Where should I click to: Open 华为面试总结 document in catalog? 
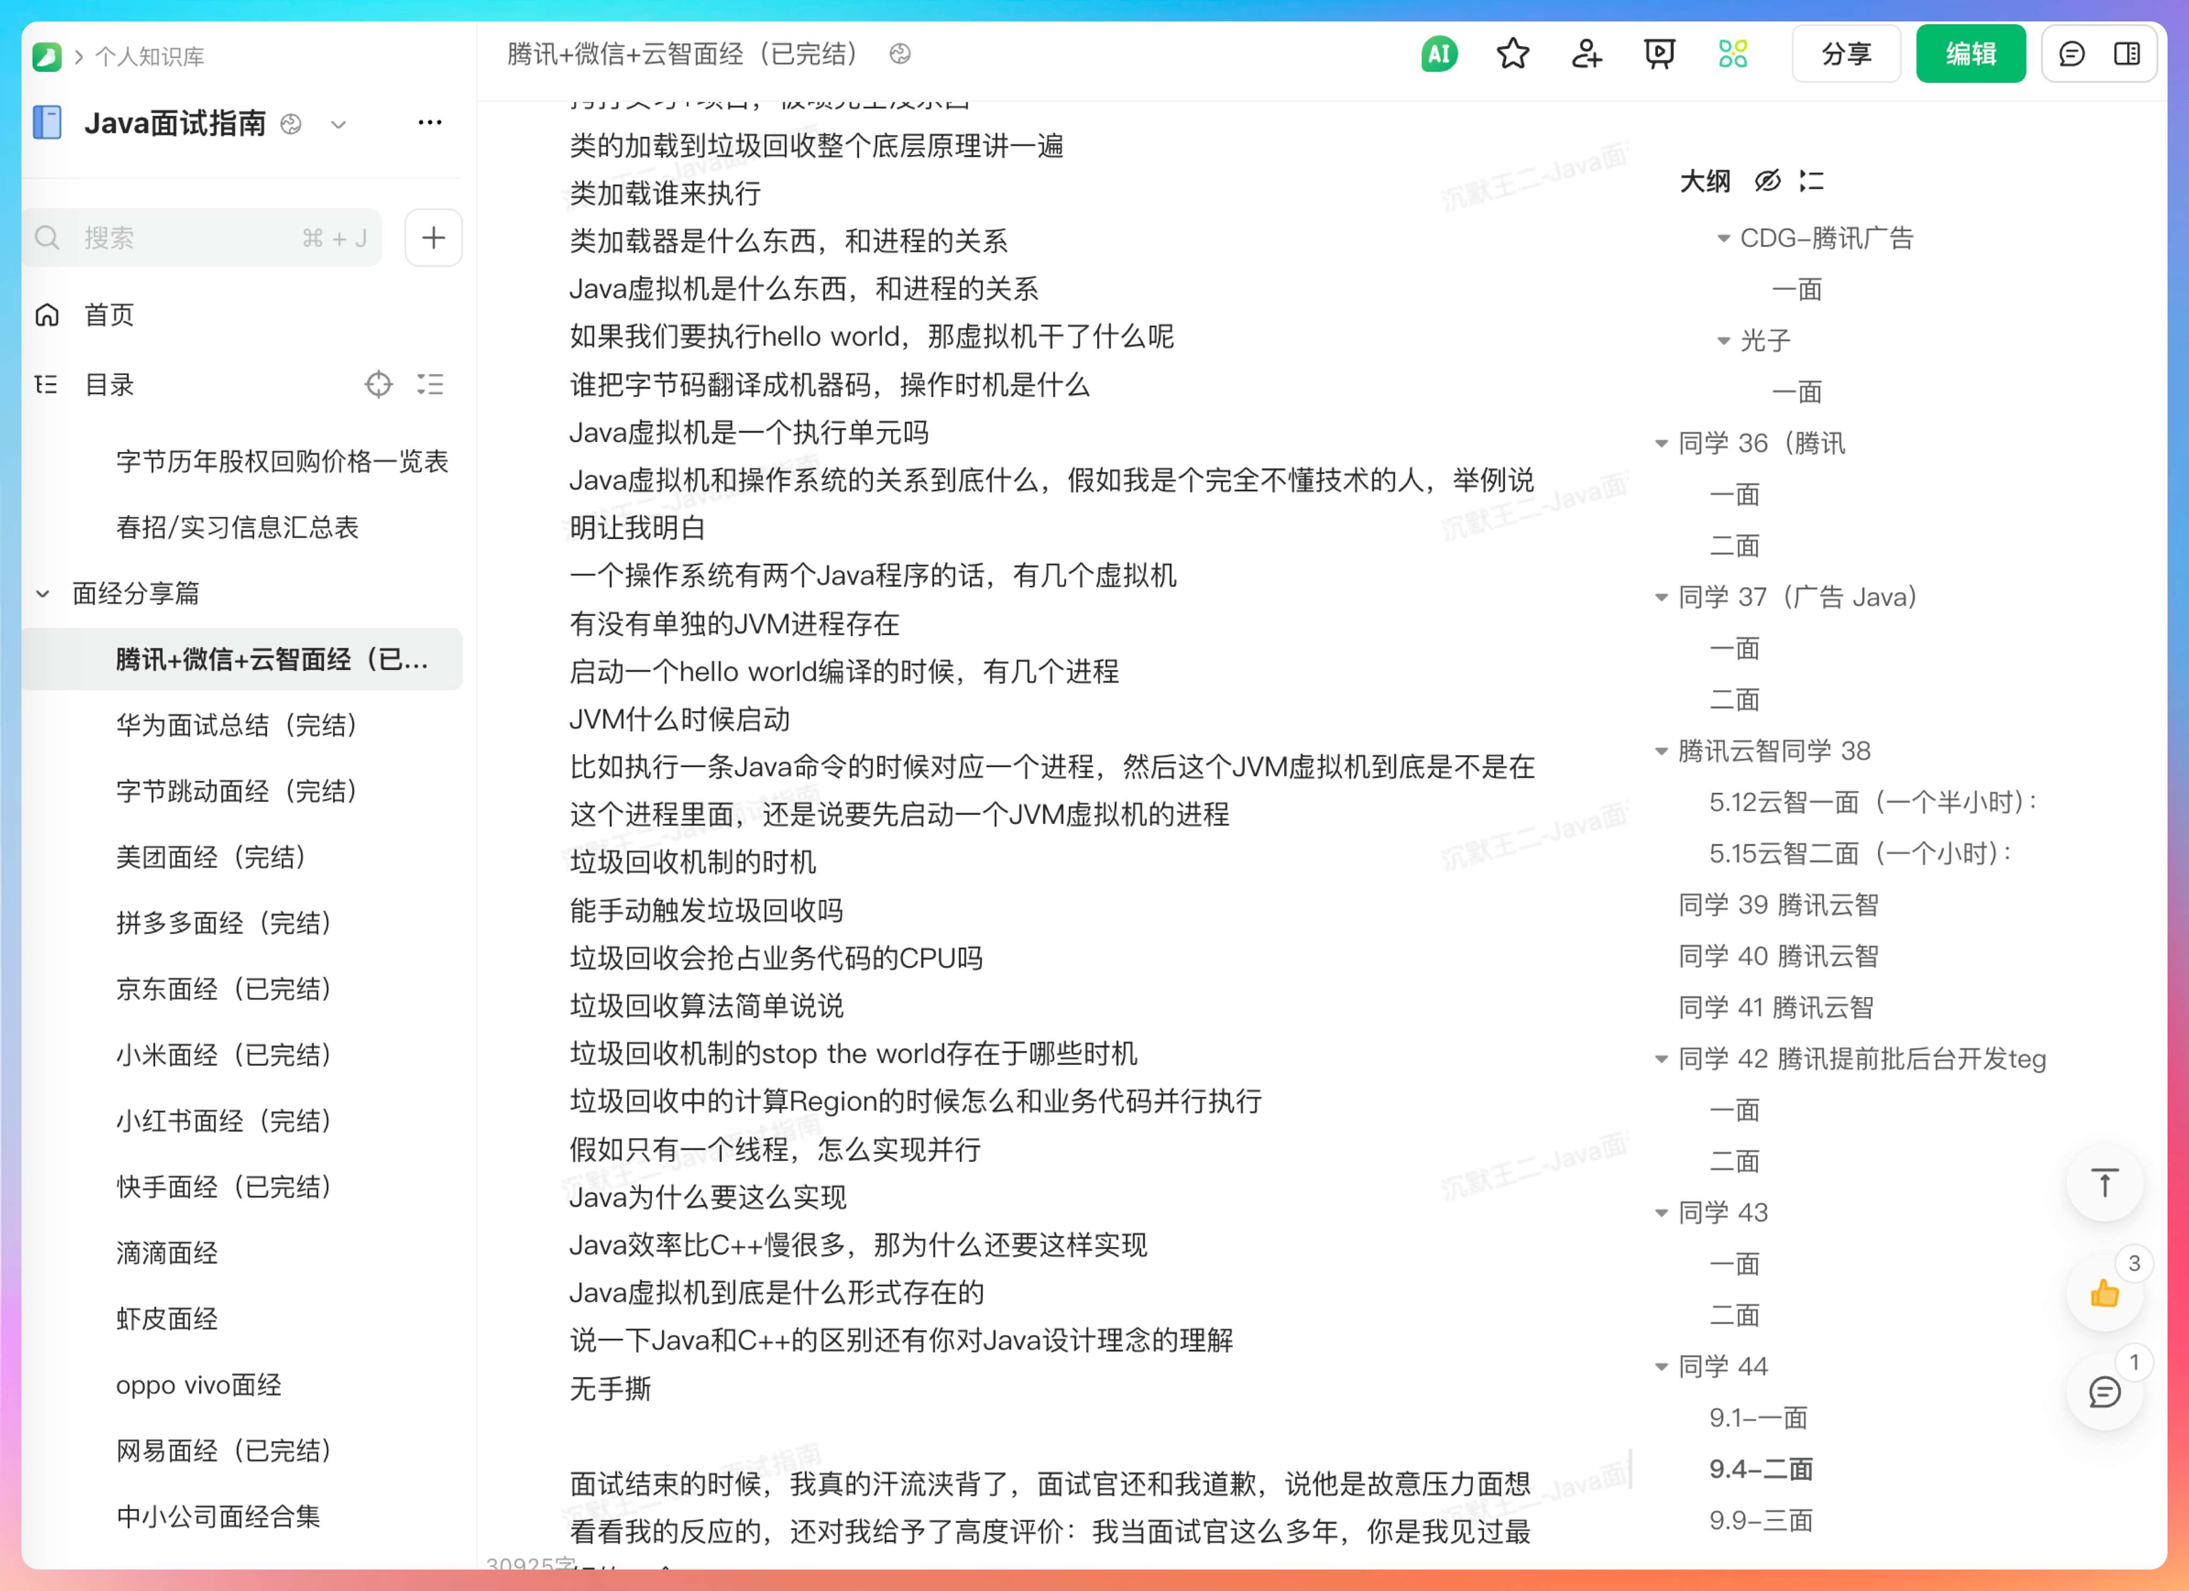click(x=237, y=725)
